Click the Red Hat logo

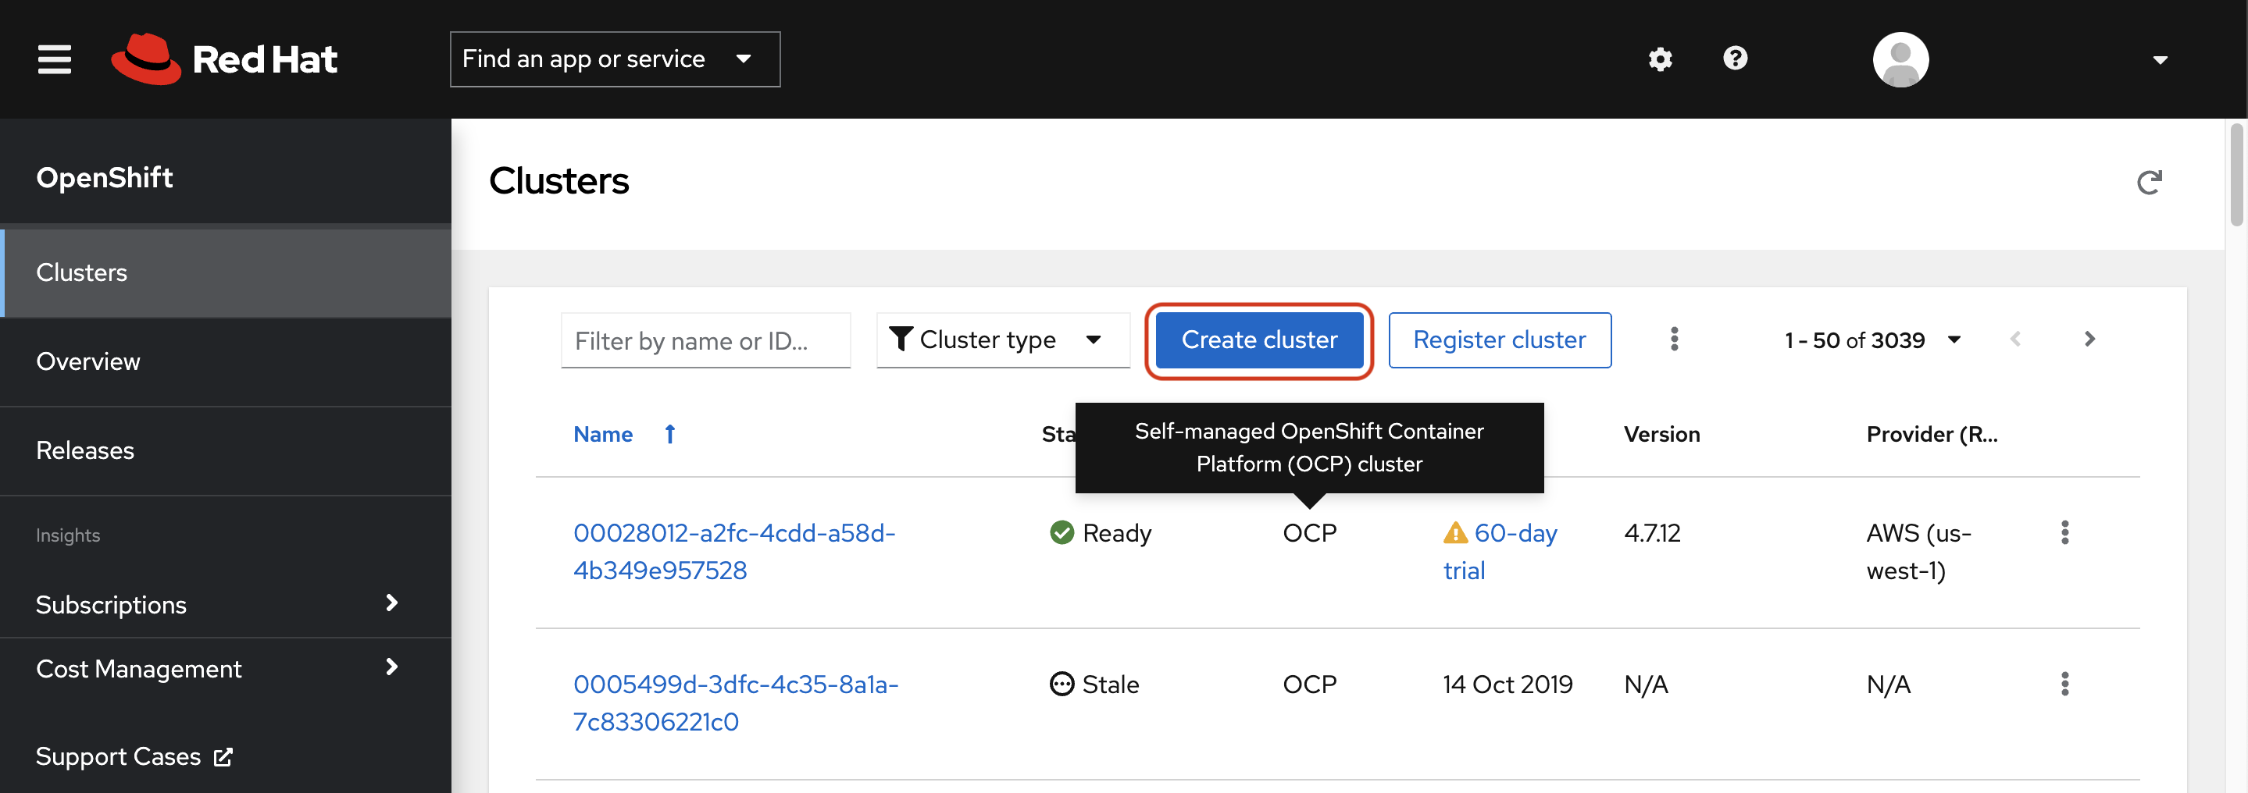tap(224, 59)
